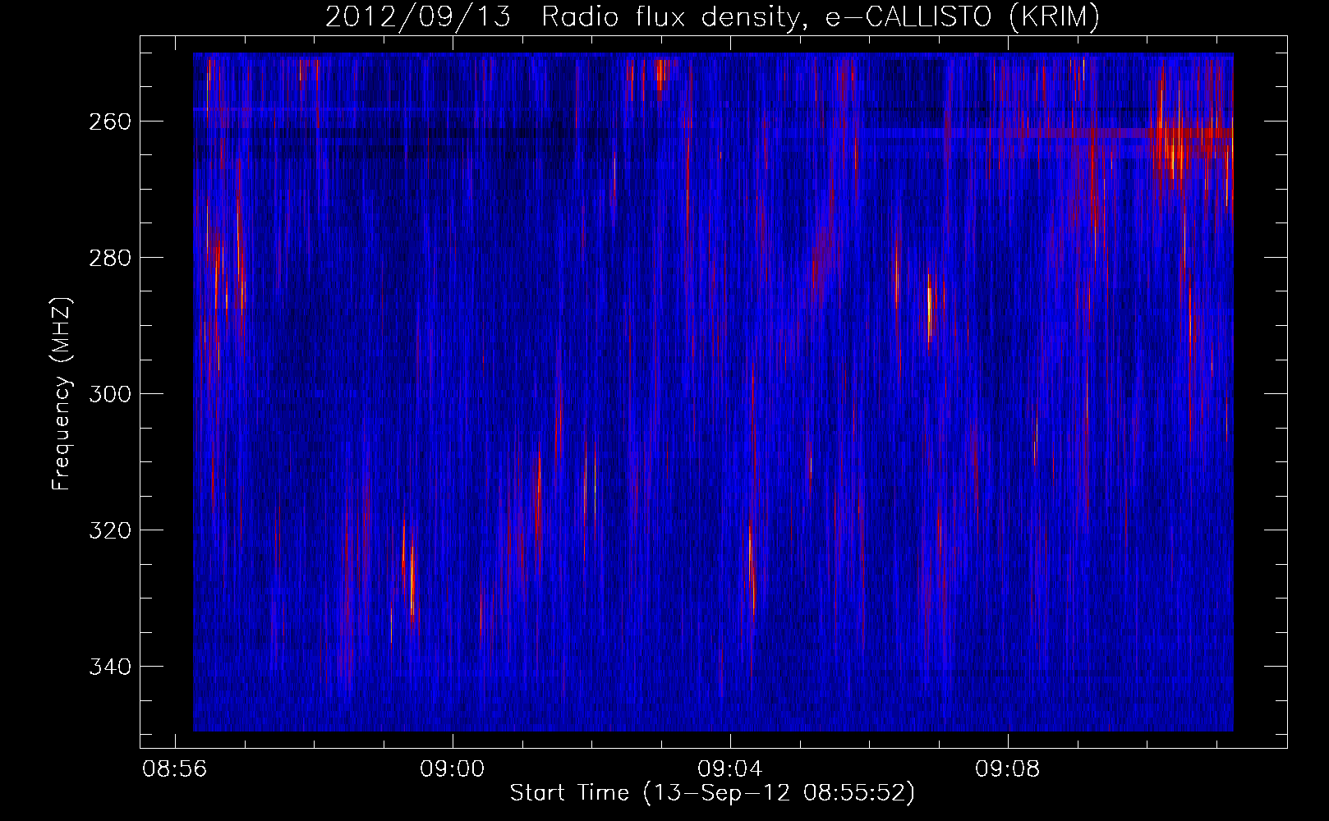Click the 09:04 time tick label
The image size is (1329, 821).
click(730, 769)
